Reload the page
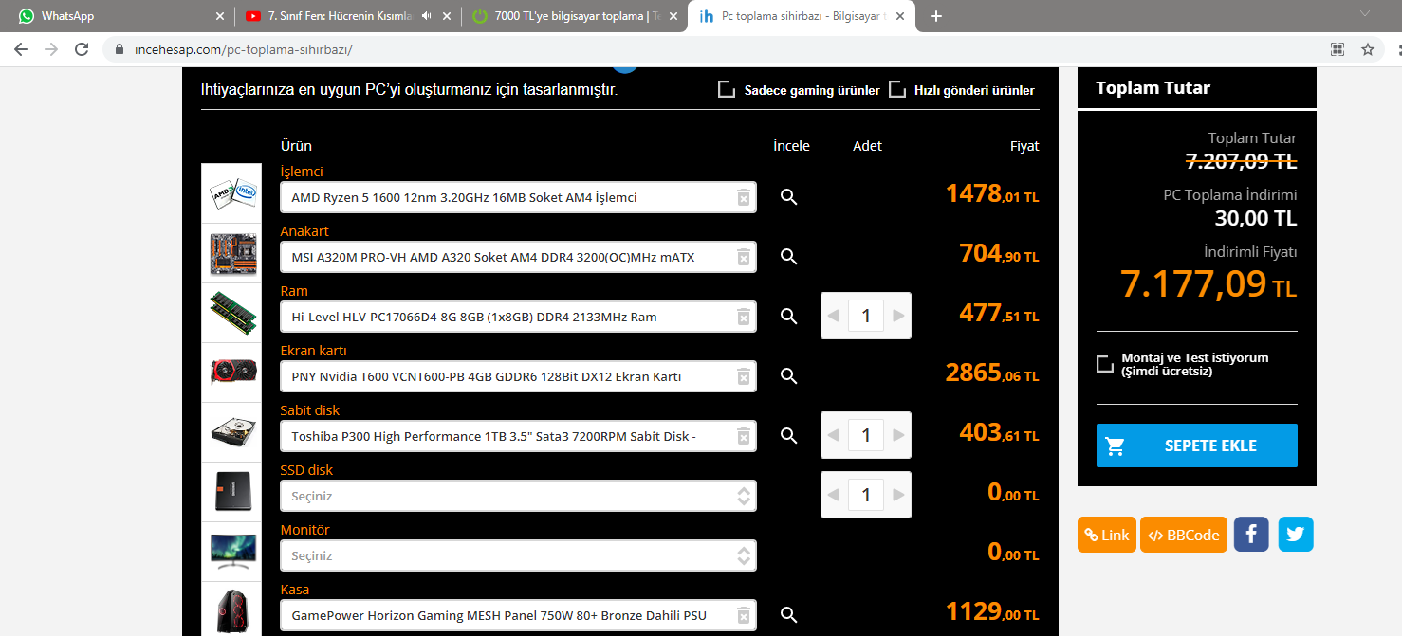Viewport: 1402px width, 636px height. coord(82,49)
